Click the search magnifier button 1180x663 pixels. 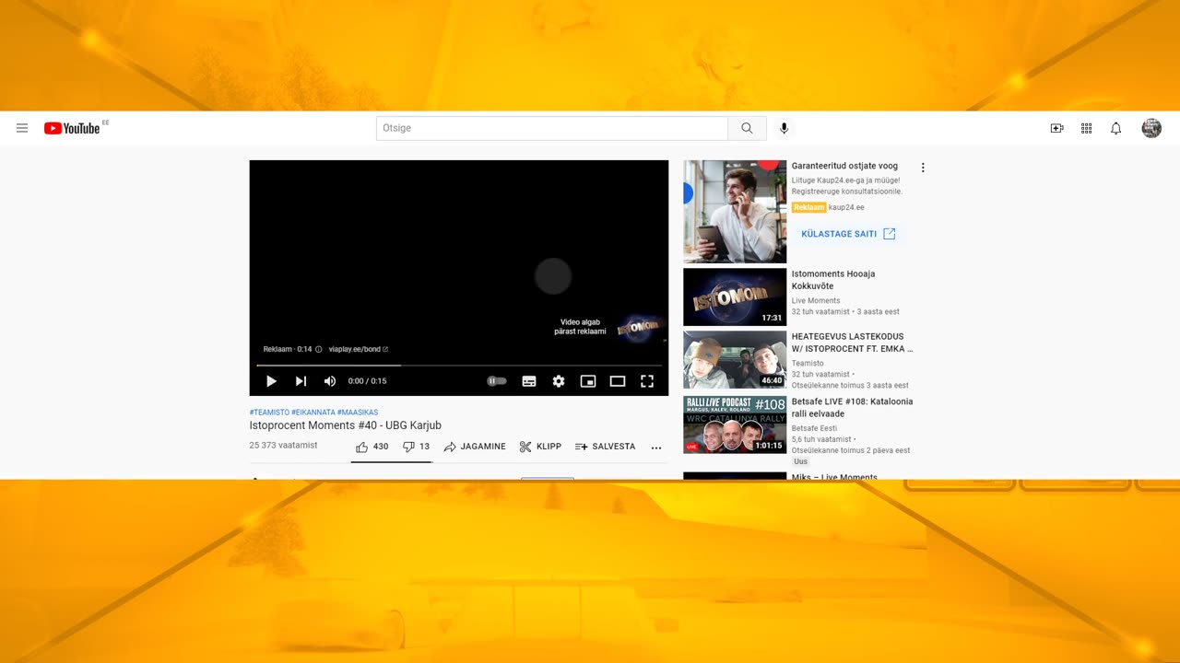[747, 128]
